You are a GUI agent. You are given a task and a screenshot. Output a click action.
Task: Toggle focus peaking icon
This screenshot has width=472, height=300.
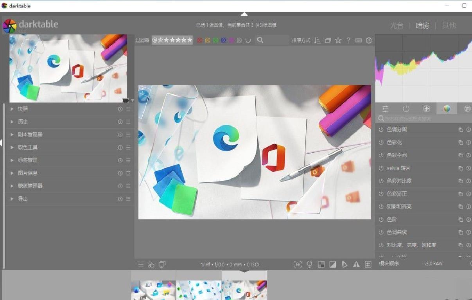298,264
